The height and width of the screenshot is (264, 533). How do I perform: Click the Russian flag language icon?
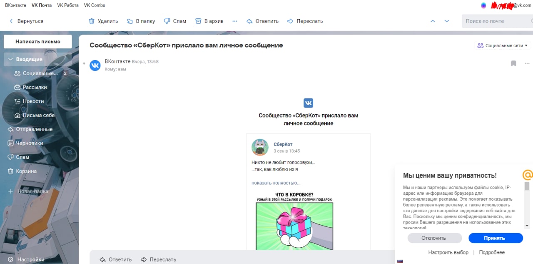(400, 261)
